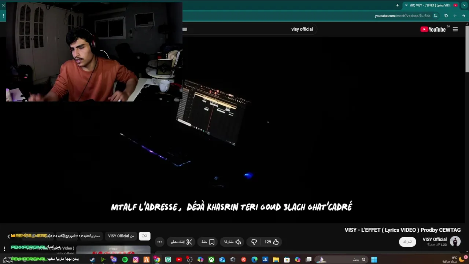This screenshot has height=264, width=469.
Task: Open PlayStation app from the taskbar
Action: click(x=265, y=260)
